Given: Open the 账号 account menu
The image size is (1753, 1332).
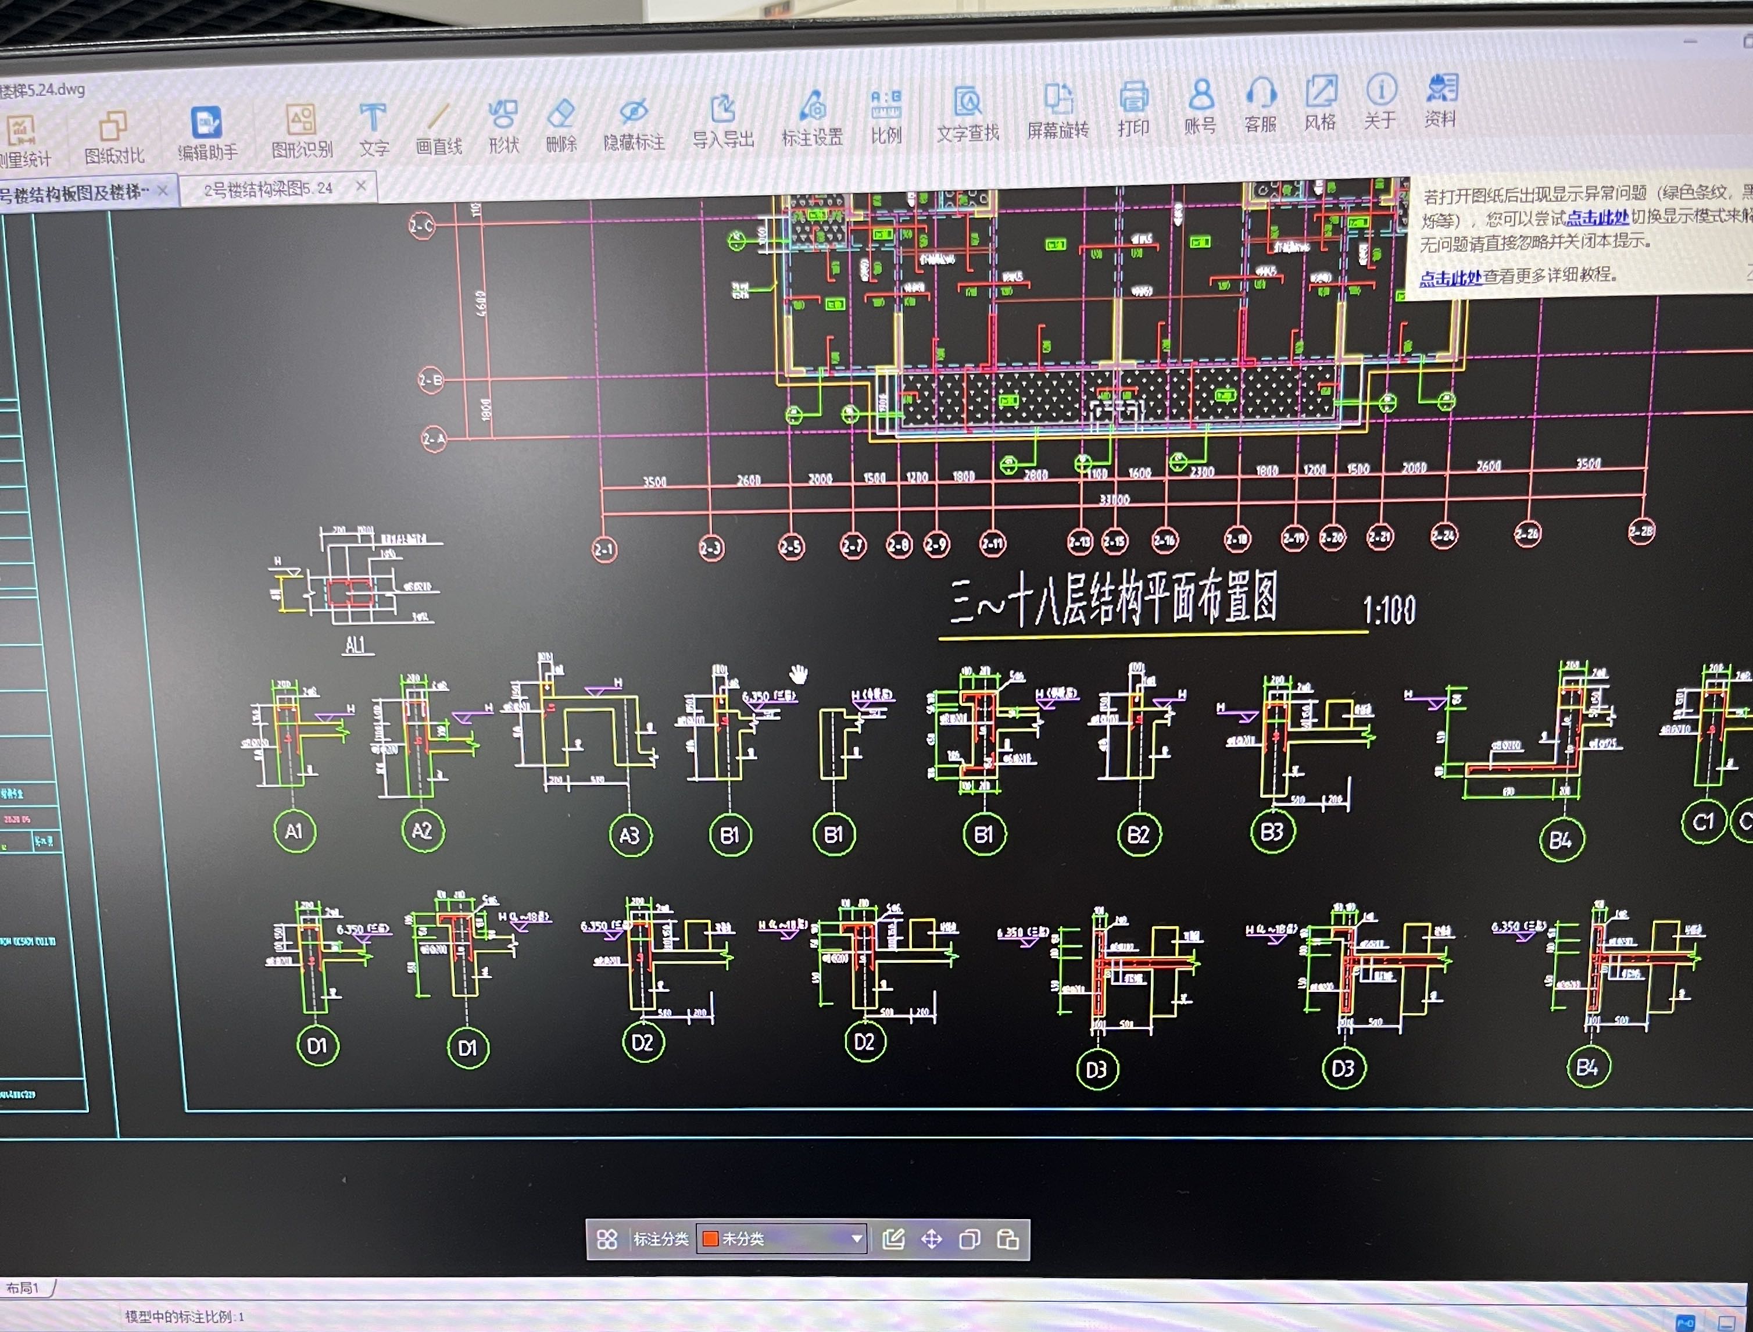Looking at the screenshot, I should click(x=1201, y=106).
